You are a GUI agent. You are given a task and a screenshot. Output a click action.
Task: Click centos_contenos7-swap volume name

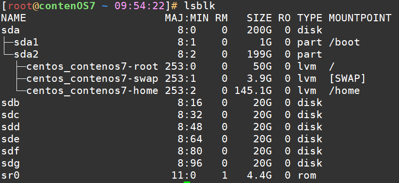point(93,78)
